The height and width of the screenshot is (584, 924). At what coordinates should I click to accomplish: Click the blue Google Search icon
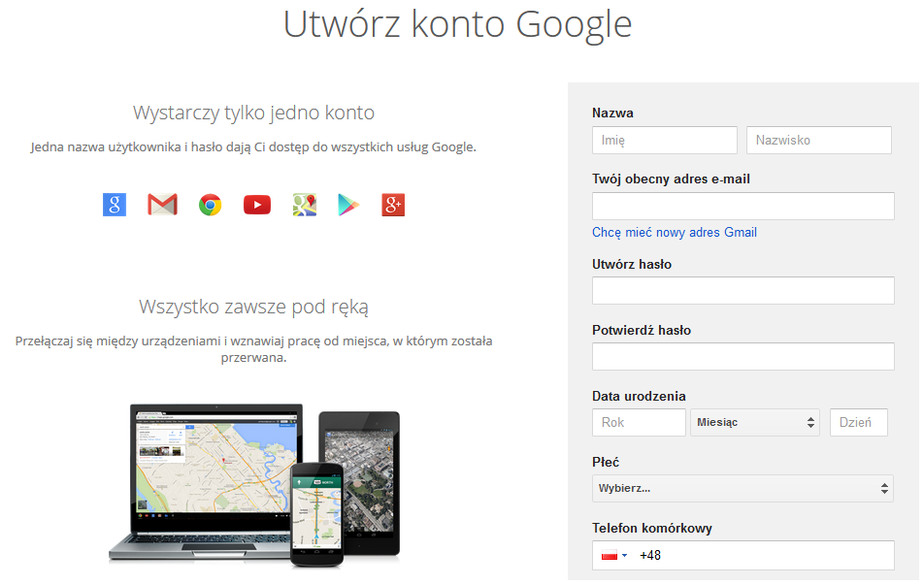(x=115, y=205)
